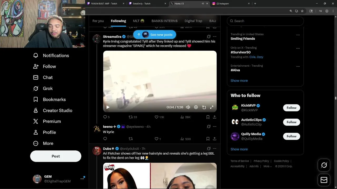Open the @ayekeeno profile handle

(x=135, y=127)
